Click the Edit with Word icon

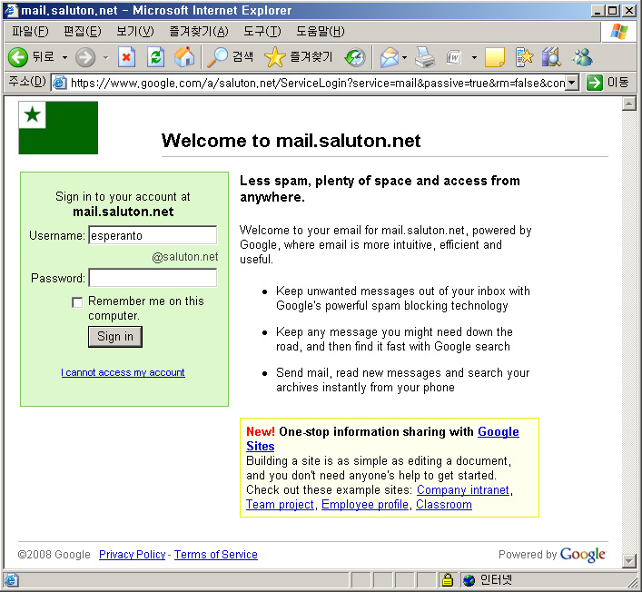pyautogui.click(x=454, y=57)
